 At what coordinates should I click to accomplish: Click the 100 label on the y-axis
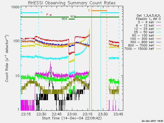pyautogui.click(x=16, y=41)
